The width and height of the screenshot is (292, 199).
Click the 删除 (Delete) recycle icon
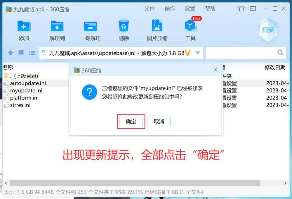point(124,26)
